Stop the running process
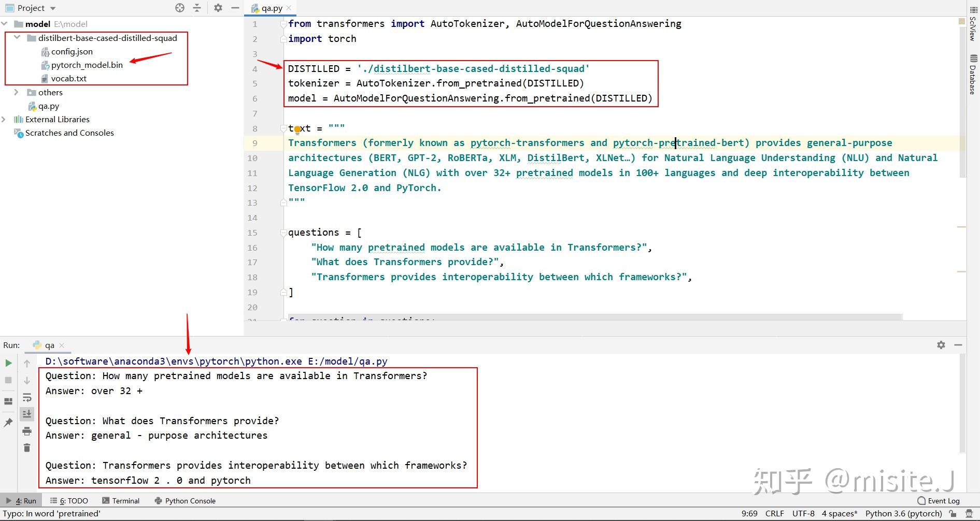 (x=8, y=380)
